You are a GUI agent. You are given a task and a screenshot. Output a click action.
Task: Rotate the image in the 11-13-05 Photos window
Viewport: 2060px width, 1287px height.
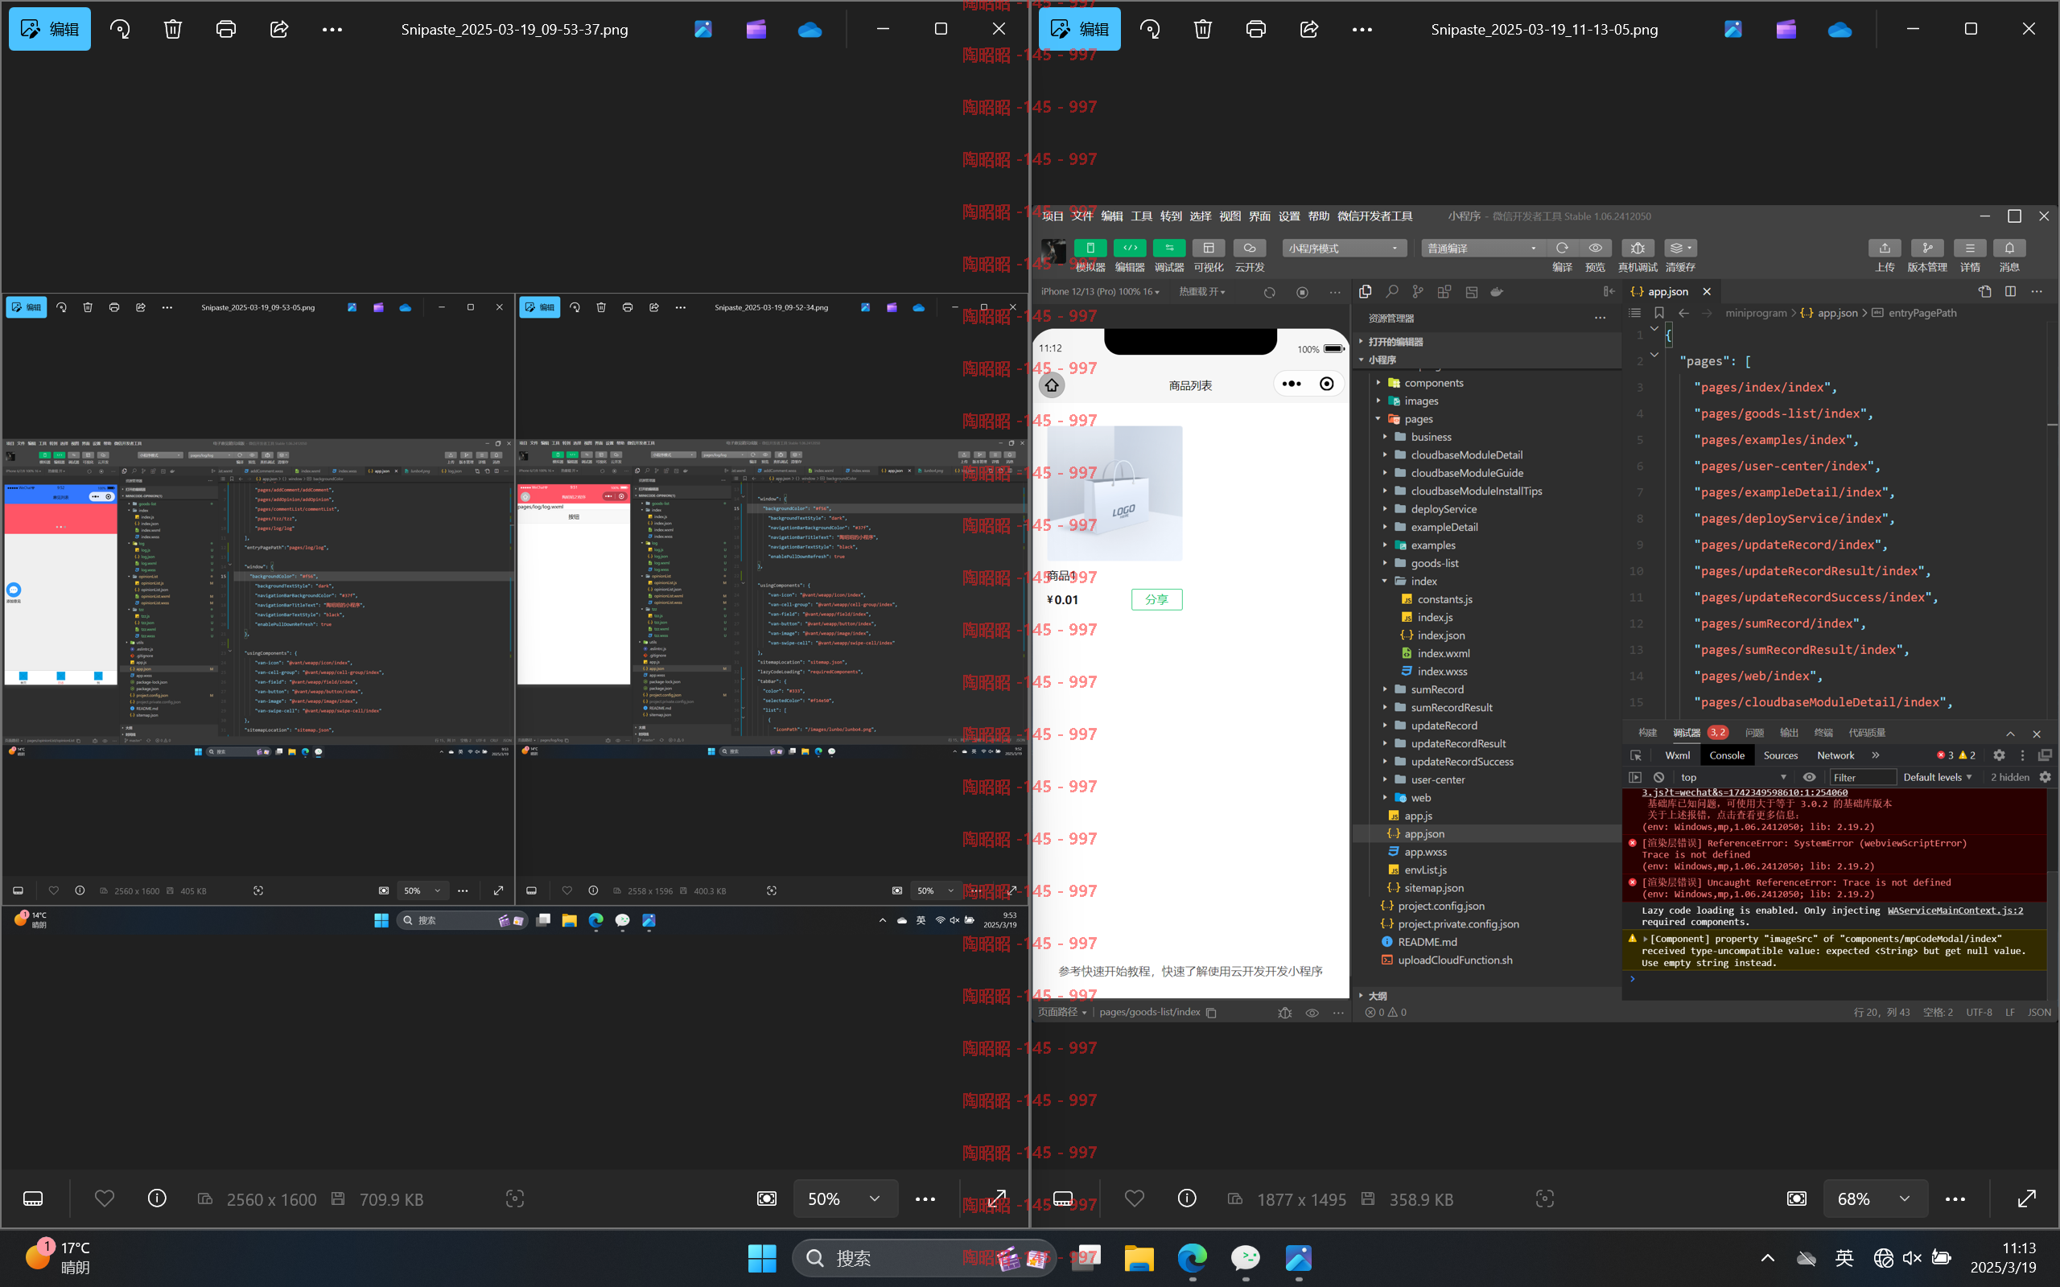click(1150, 29)
